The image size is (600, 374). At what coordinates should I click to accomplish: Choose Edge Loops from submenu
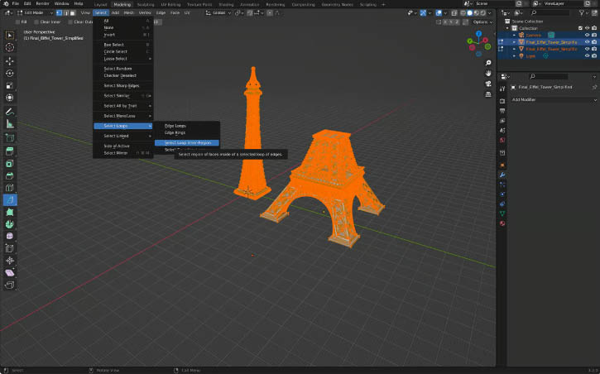tap(175, 125)
